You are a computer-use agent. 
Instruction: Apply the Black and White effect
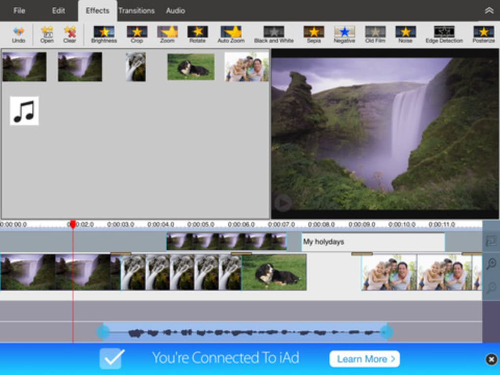(x=274, y=34)
